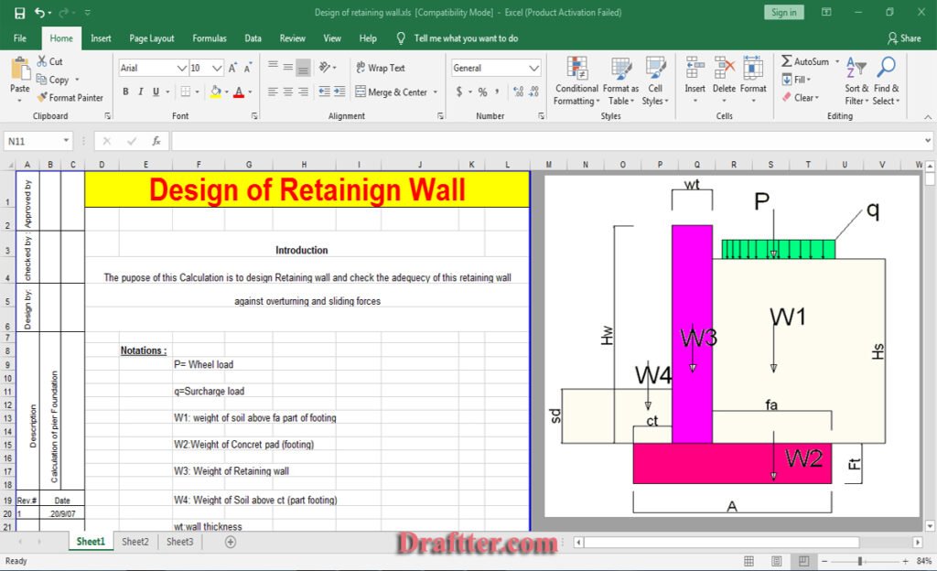
Task: Switch to Sheet2
Action: point(135,542)
